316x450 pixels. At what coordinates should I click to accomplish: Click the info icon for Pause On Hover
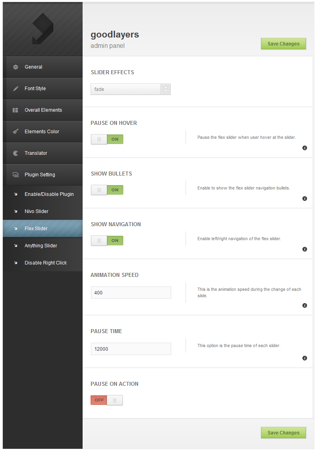pos(305,148)
